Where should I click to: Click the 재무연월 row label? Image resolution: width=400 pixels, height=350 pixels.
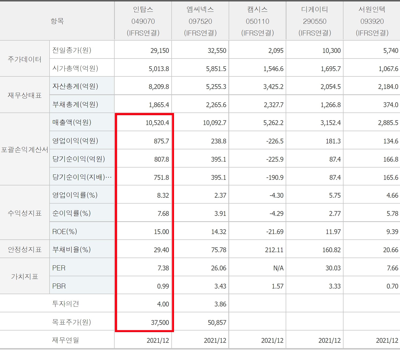tap(65, 340)
